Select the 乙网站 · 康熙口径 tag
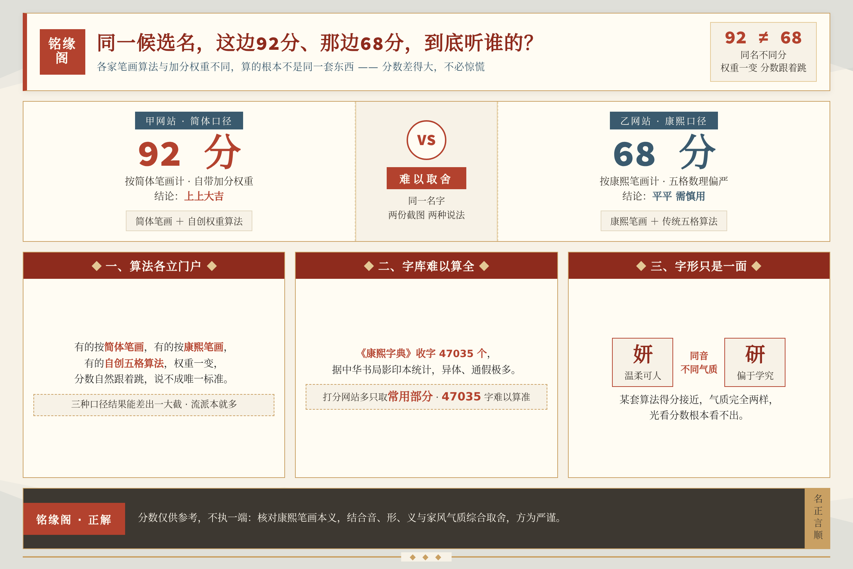853x569 pixels. coord(663,121)
